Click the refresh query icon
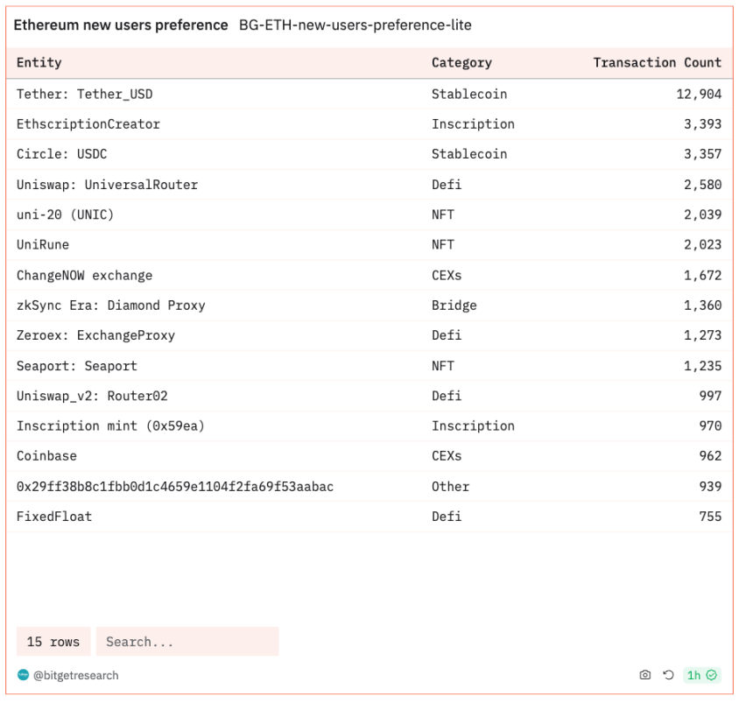This screenshot has width=739, height=703. click(668, 675)
